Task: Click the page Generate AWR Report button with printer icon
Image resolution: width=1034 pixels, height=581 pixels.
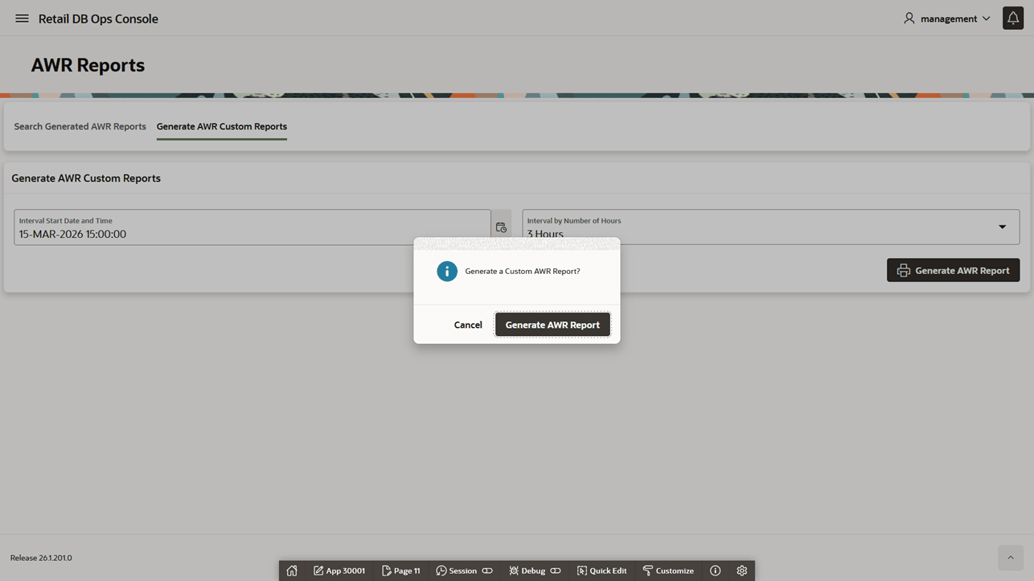Action: pos(954,270)
